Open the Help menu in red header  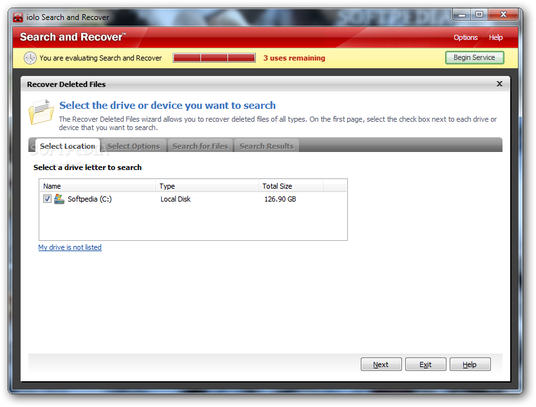[x=495, y=37]
